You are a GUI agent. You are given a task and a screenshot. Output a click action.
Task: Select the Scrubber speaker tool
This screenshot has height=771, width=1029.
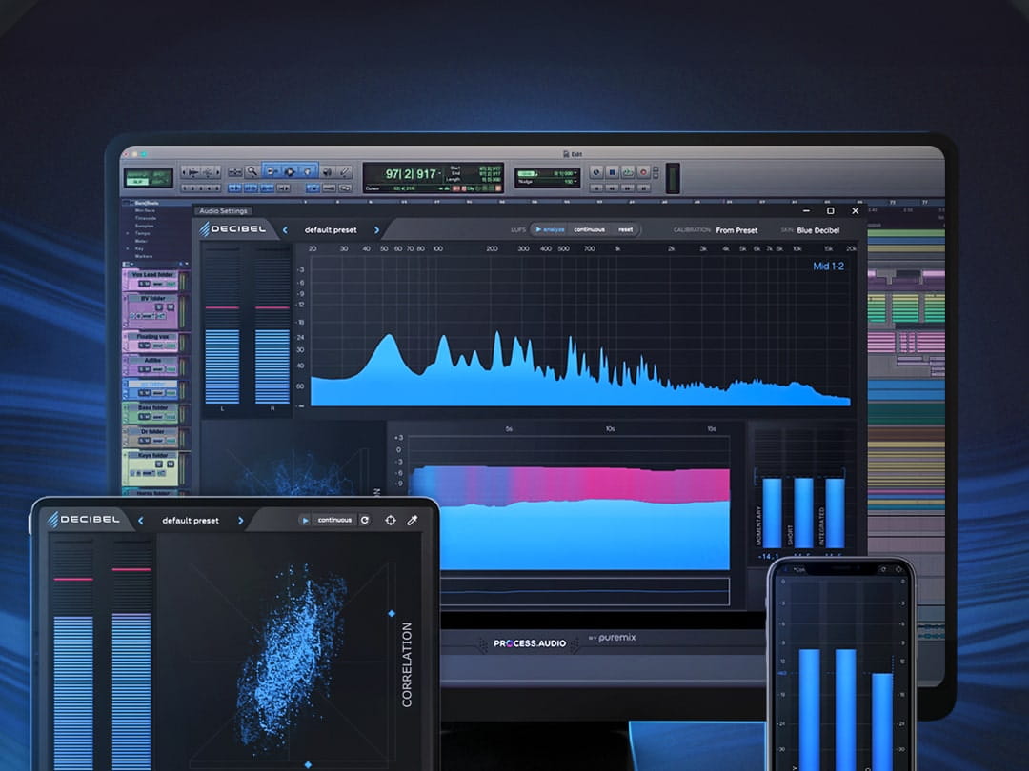tap(327, 171)
